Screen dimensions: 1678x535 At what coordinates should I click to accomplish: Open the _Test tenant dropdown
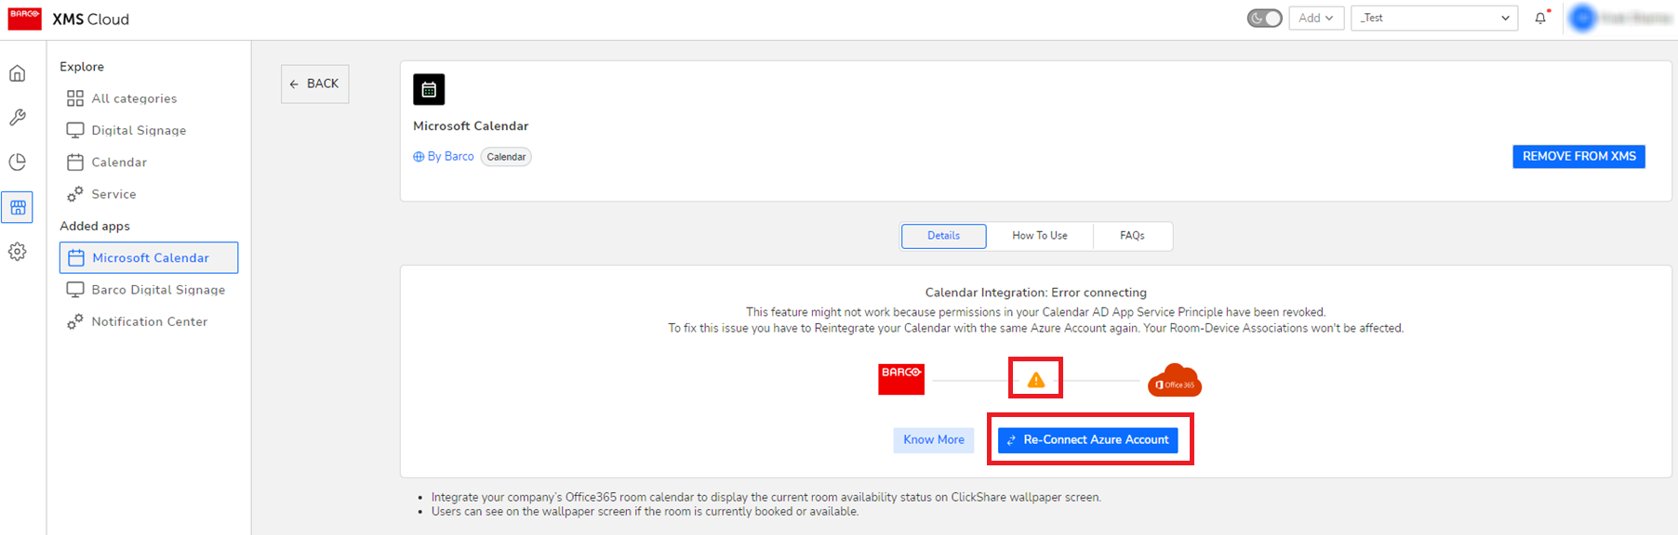1433,18
